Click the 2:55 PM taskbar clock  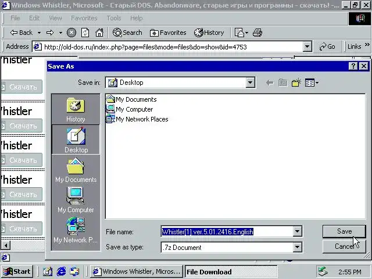pyautogui.click(x=350, y=272)
